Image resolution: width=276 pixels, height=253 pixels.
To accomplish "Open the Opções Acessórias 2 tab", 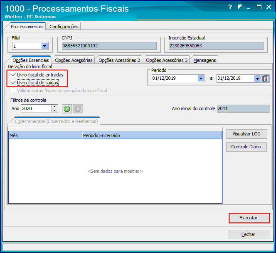I will (119, 60).
